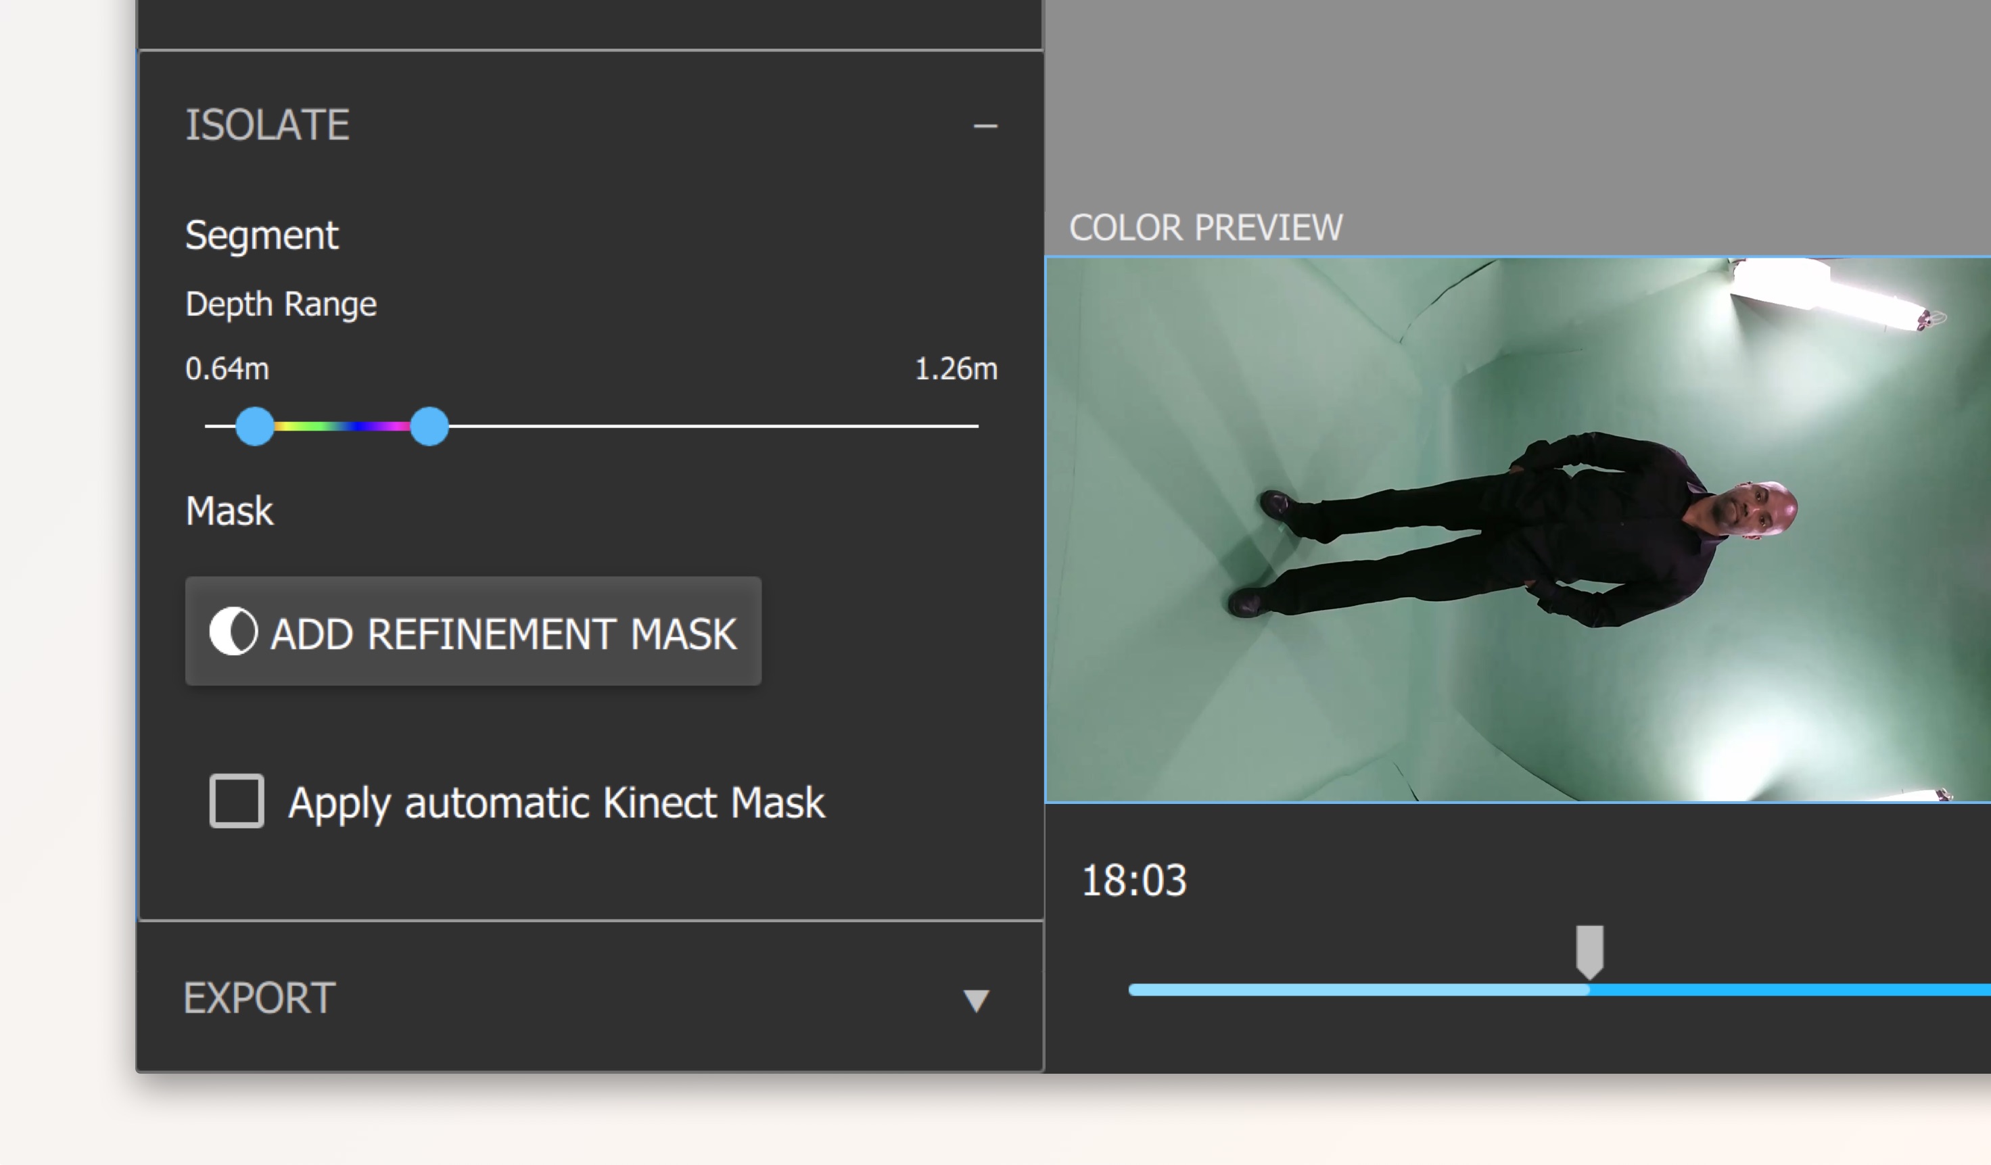The image size is (1991, 1165).
Task: Click the rainbow gradient part of depth slider
Action: tap(342, 427)
